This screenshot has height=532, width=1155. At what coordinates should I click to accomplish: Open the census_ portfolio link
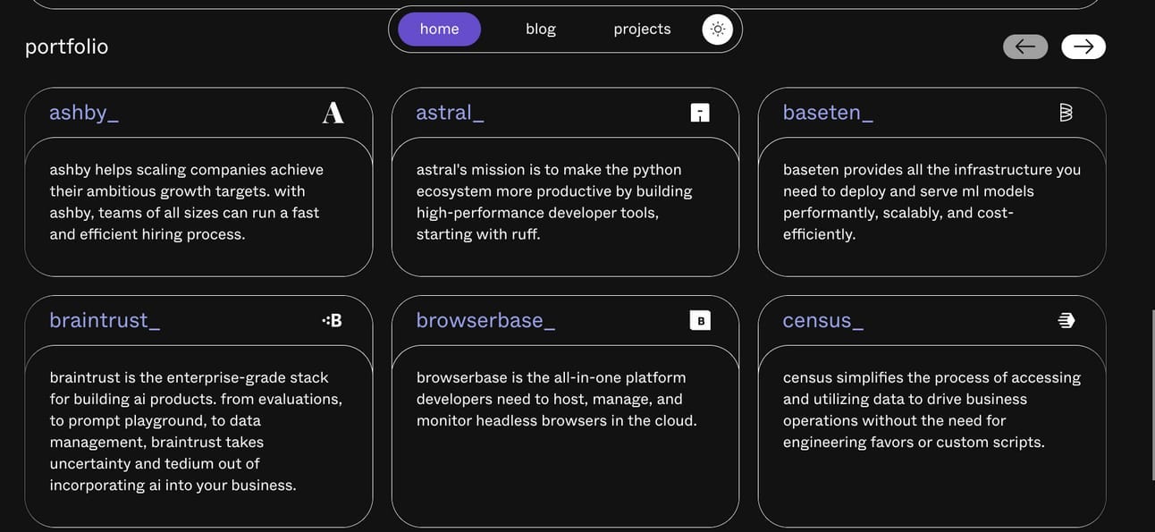click(x=823, y=320)
